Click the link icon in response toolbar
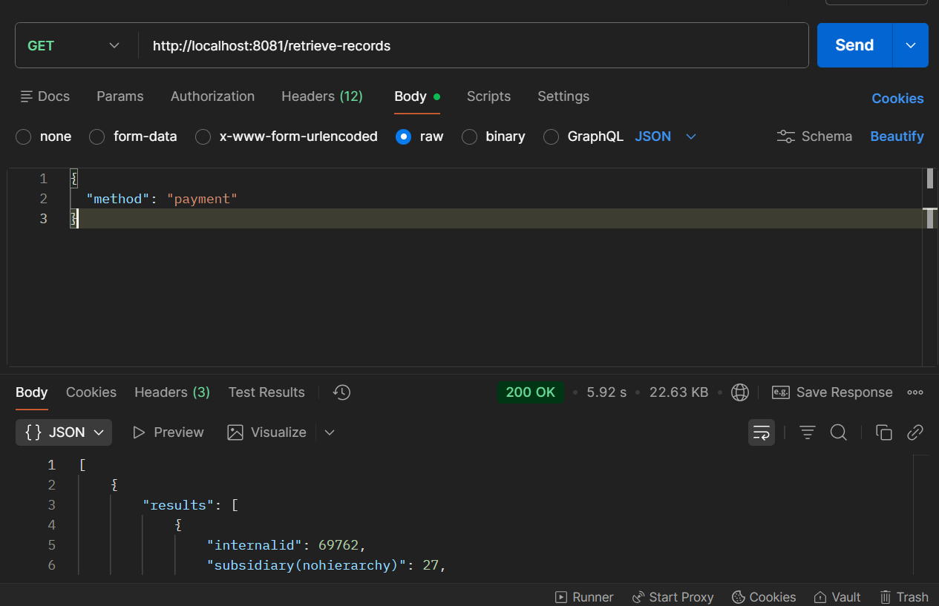Image resolution: width=939 pixels, height=606 pixels. (x=915, y=432)
